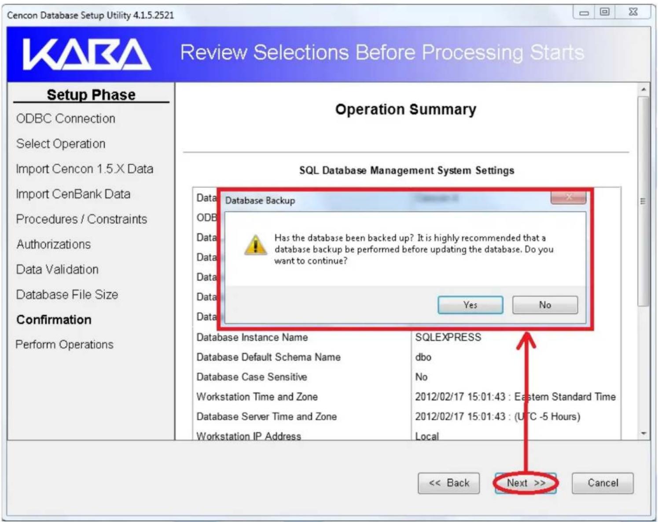The width and height of the screenshot is (658, 522).
Task: Select ODBC Connection setup phase
Action: pos(66,119)
